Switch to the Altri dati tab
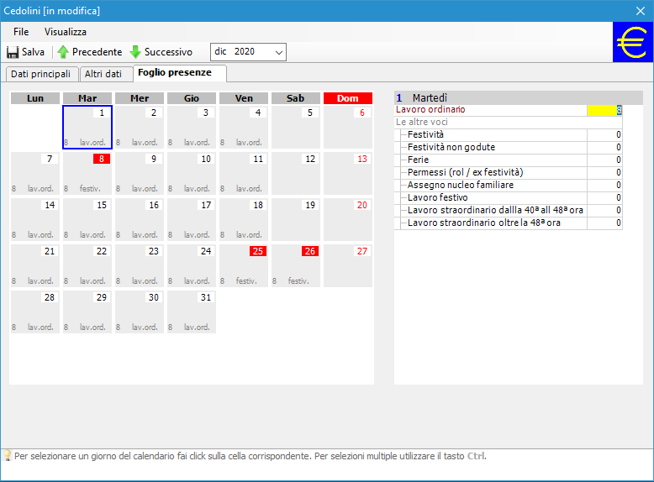654x482 pixels. [103, 74]
